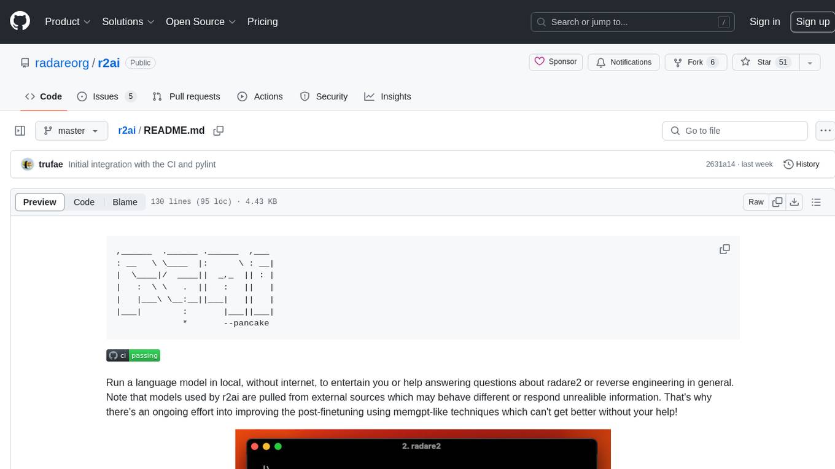Select the Preview view
The image size is (835, 469).
coord(40,202)
